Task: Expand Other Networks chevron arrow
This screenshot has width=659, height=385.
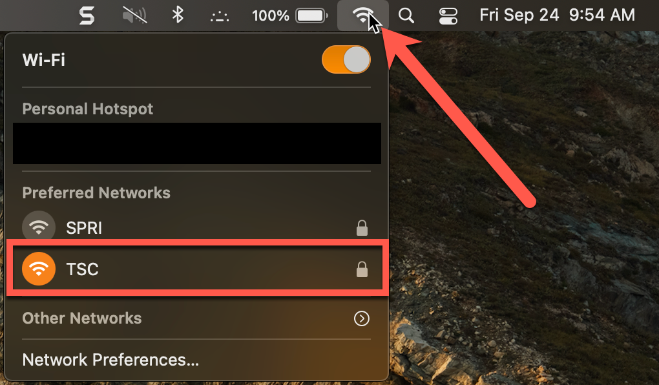Action: pos(362,318)
